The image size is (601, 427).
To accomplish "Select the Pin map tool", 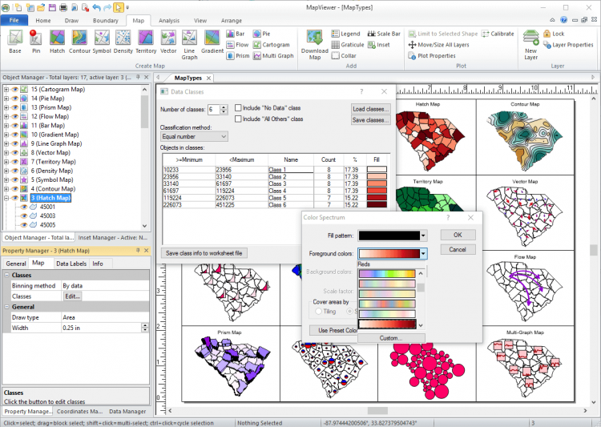I will (x=35, y=42).
